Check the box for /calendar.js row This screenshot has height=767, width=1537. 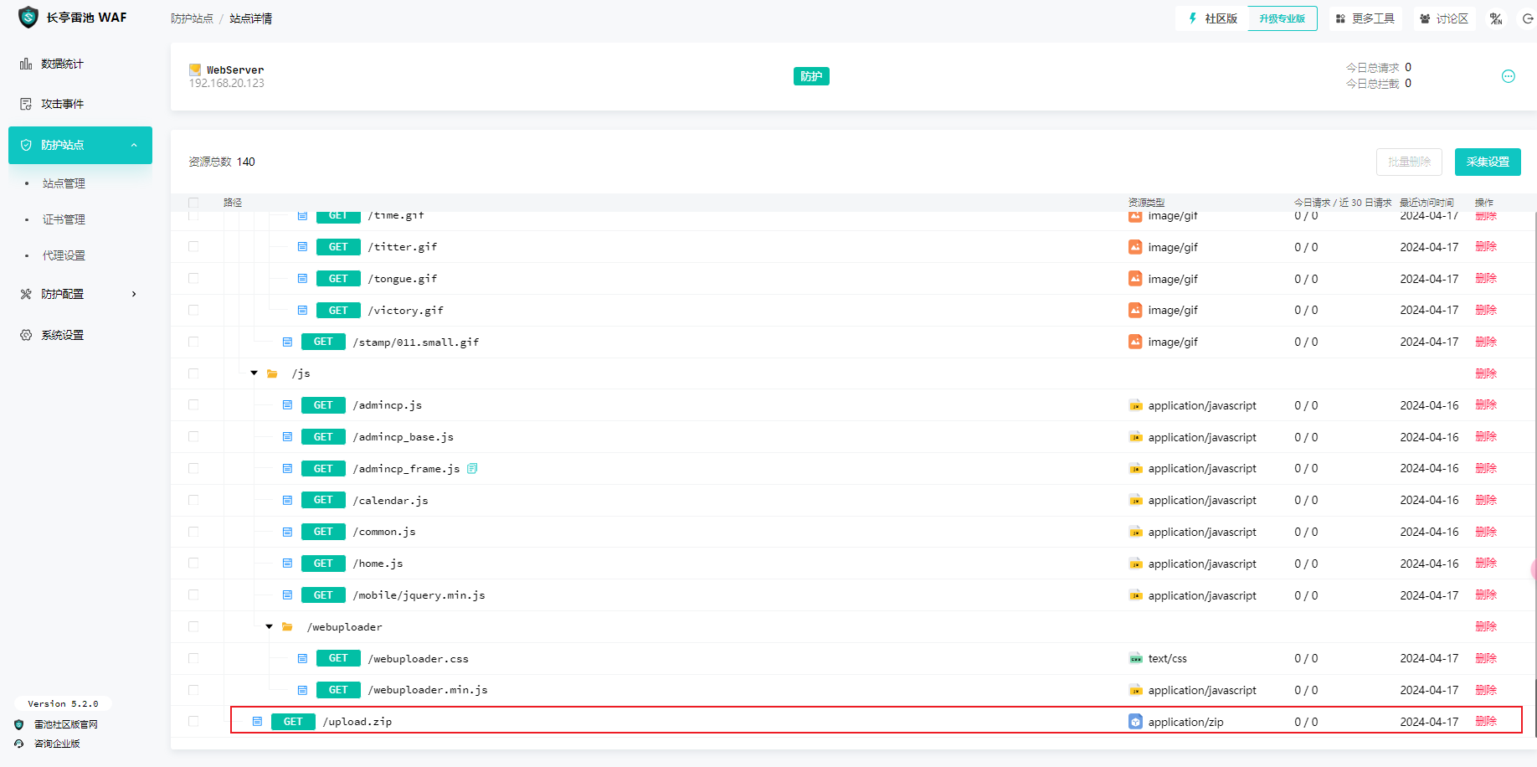point(193,500)
